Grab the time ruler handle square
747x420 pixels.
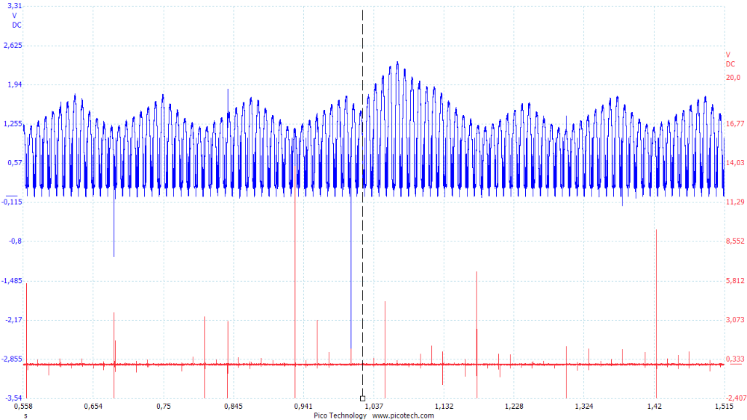coord(362,398)
